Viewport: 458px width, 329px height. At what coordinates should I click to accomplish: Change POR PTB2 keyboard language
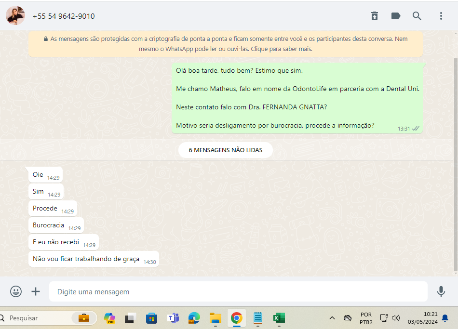coord(366,318)
